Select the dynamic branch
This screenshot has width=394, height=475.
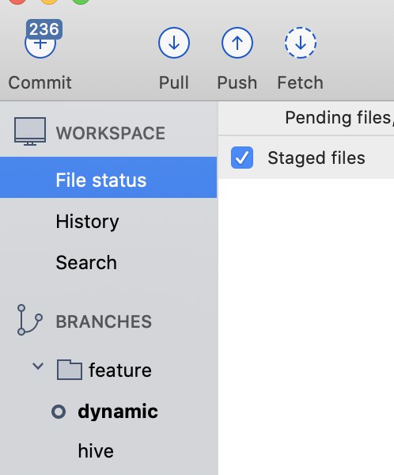118,412
